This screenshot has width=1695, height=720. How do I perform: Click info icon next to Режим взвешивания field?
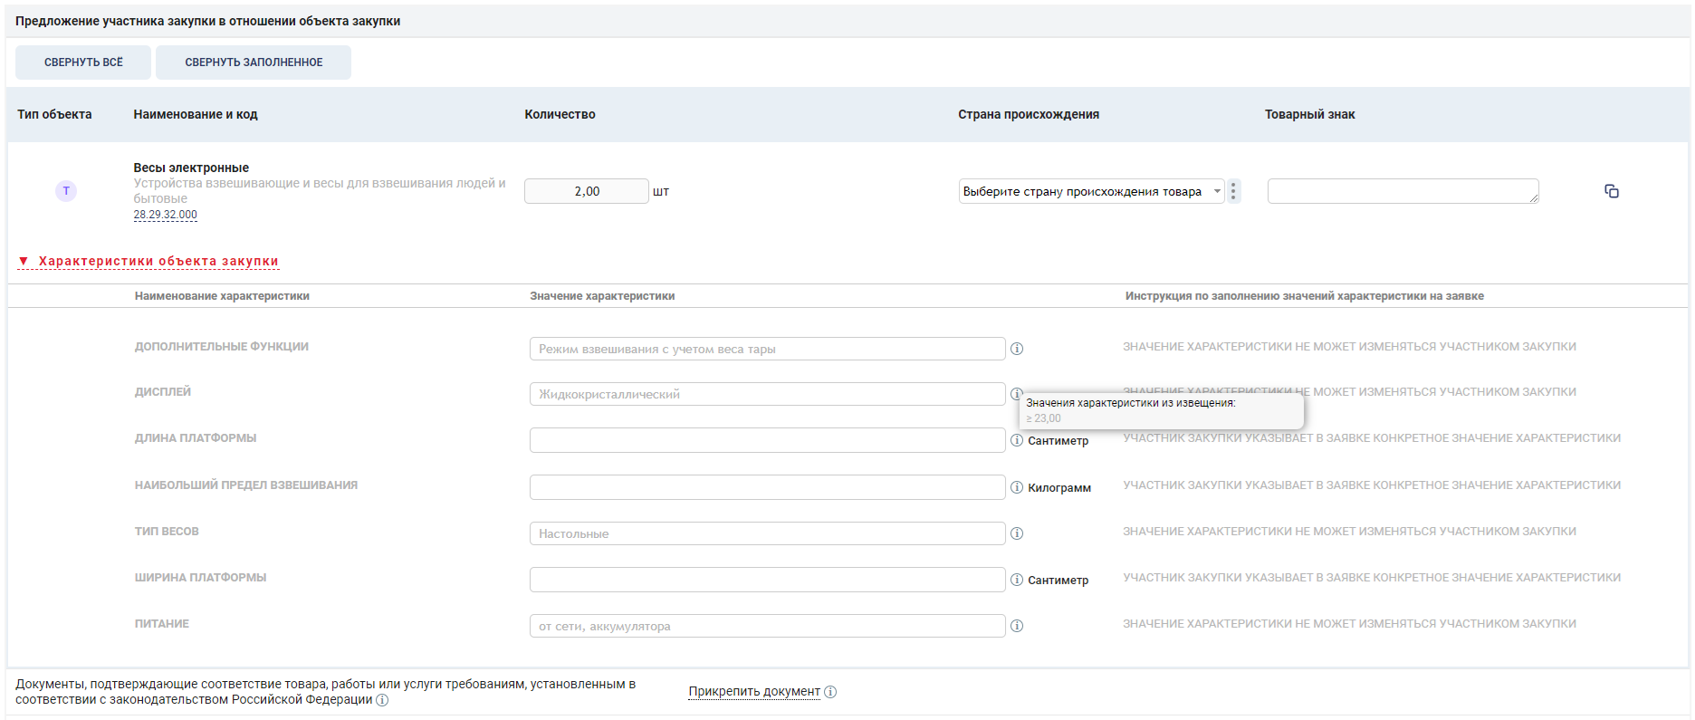tap(1017, 349)
